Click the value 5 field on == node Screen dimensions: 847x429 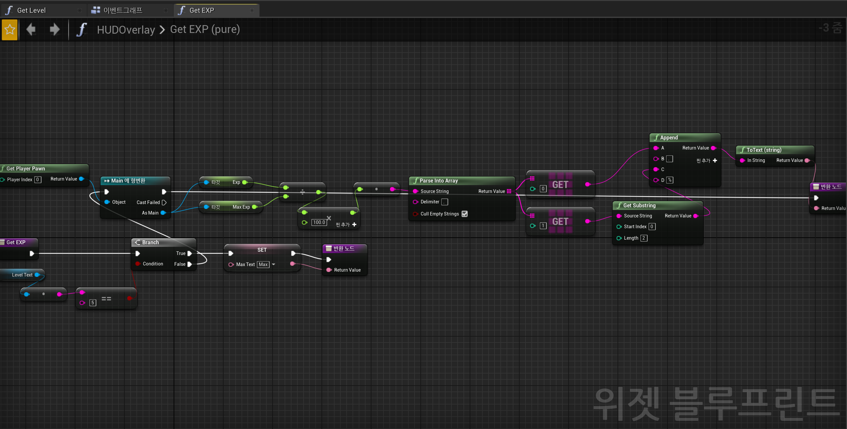(93, 303)
